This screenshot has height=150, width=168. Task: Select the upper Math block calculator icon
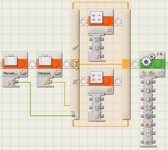pos(97,17)
